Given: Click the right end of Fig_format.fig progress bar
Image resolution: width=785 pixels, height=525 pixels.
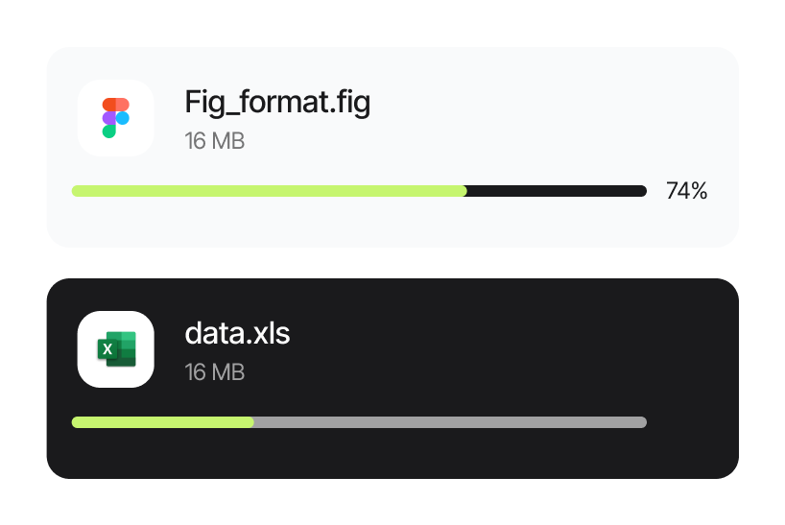Looking at the screenshot, I should click(643, 191).
